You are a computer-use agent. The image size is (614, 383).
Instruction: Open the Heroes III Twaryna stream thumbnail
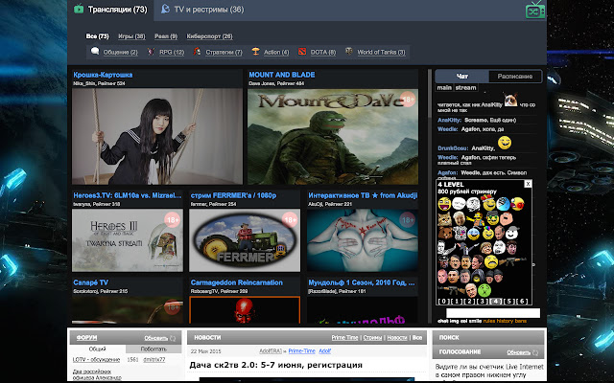click(x=128, y=240)
